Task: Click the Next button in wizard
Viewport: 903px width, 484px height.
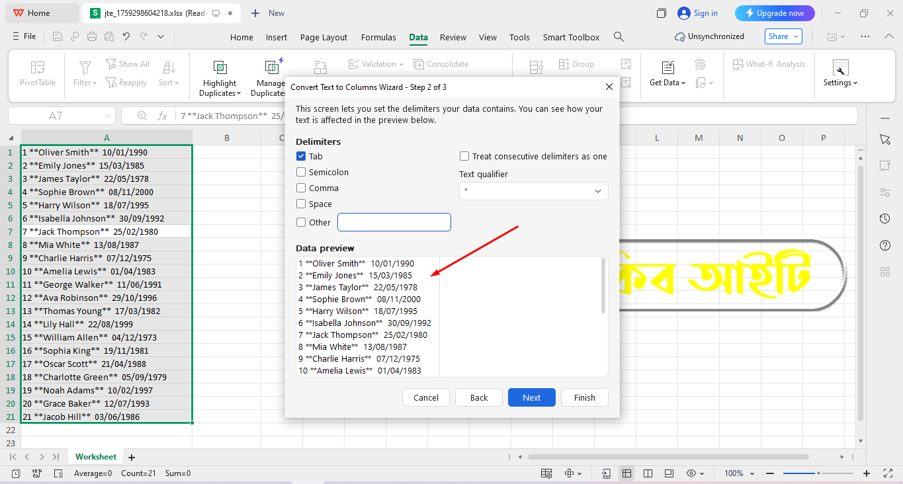Action: pyautogui.click(x=531, y=397)
